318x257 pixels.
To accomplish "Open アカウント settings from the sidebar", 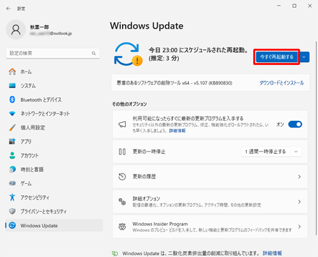I will pos(54,155).
